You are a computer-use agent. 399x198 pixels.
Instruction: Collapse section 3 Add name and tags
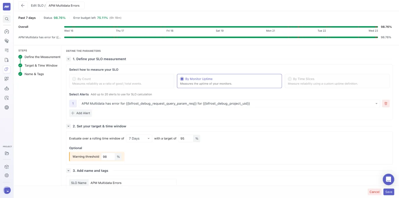click(69, 171)
